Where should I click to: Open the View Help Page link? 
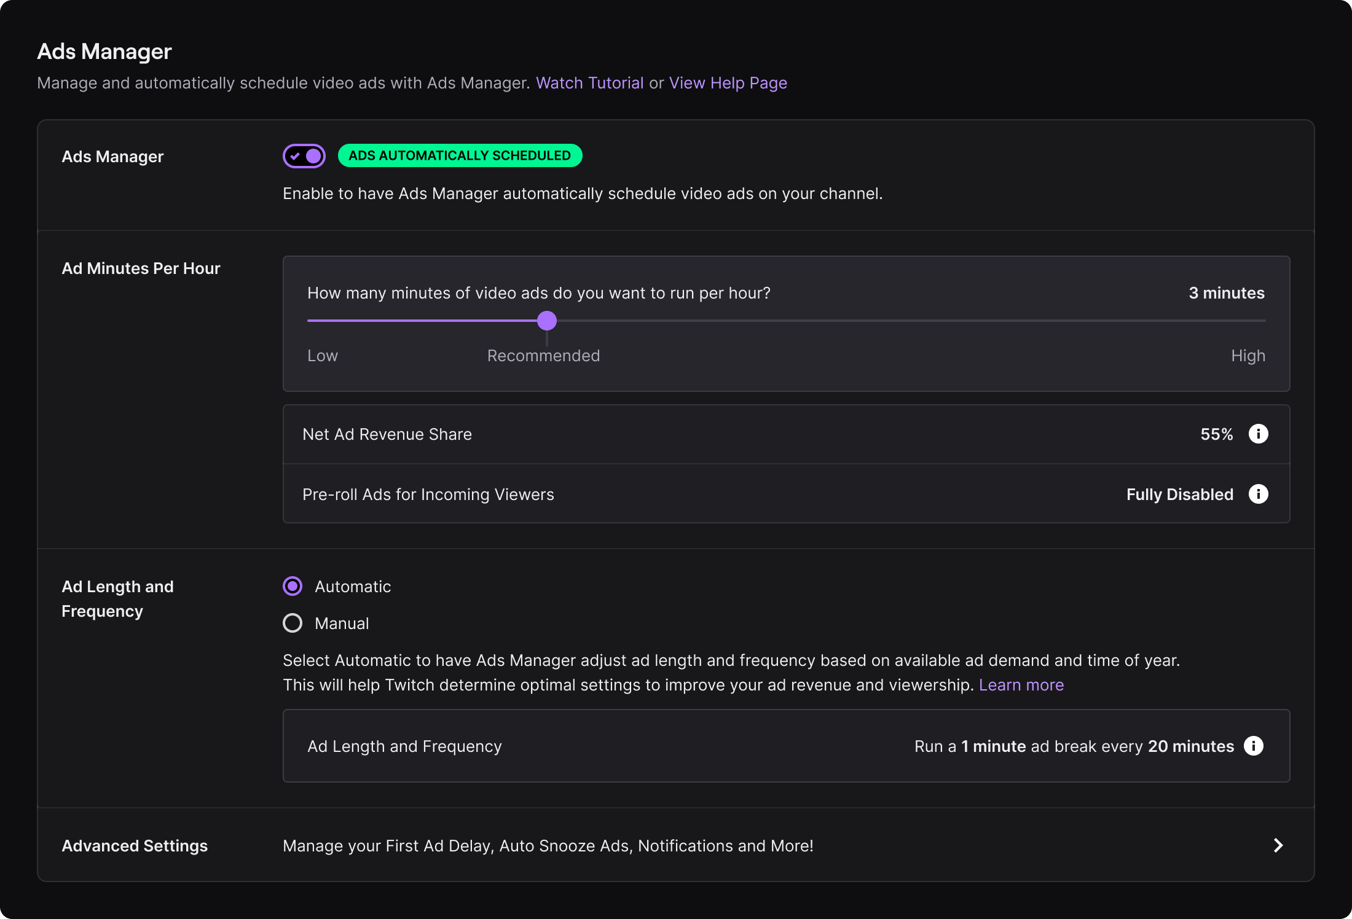(x=728, y=83)
